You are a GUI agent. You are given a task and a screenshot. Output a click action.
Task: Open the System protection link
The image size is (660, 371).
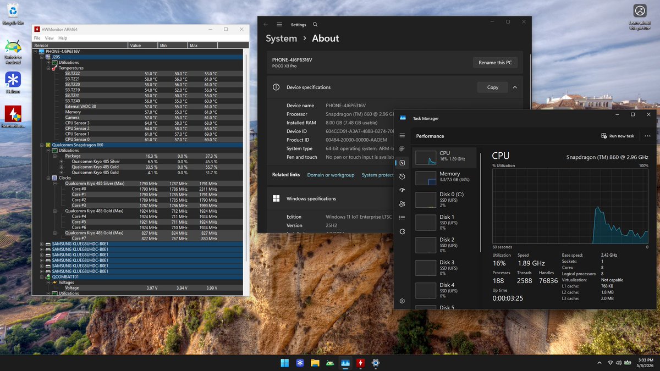(x=378, y=175)
